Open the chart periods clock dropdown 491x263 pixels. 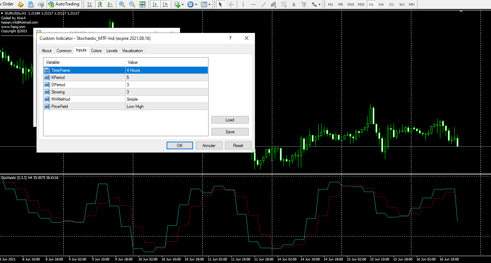pos(192,4)
